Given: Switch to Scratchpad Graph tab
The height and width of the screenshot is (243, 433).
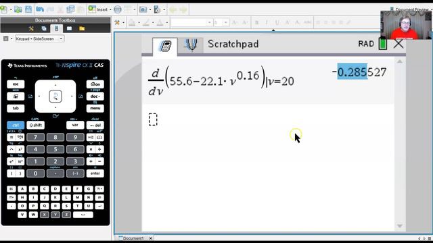Looking at the screenshot, I should click(x=191, y=45).
